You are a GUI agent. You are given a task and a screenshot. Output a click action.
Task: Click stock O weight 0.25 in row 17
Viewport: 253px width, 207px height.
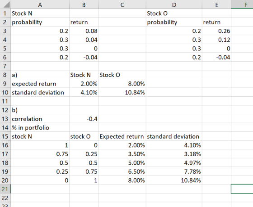[84, 154]
